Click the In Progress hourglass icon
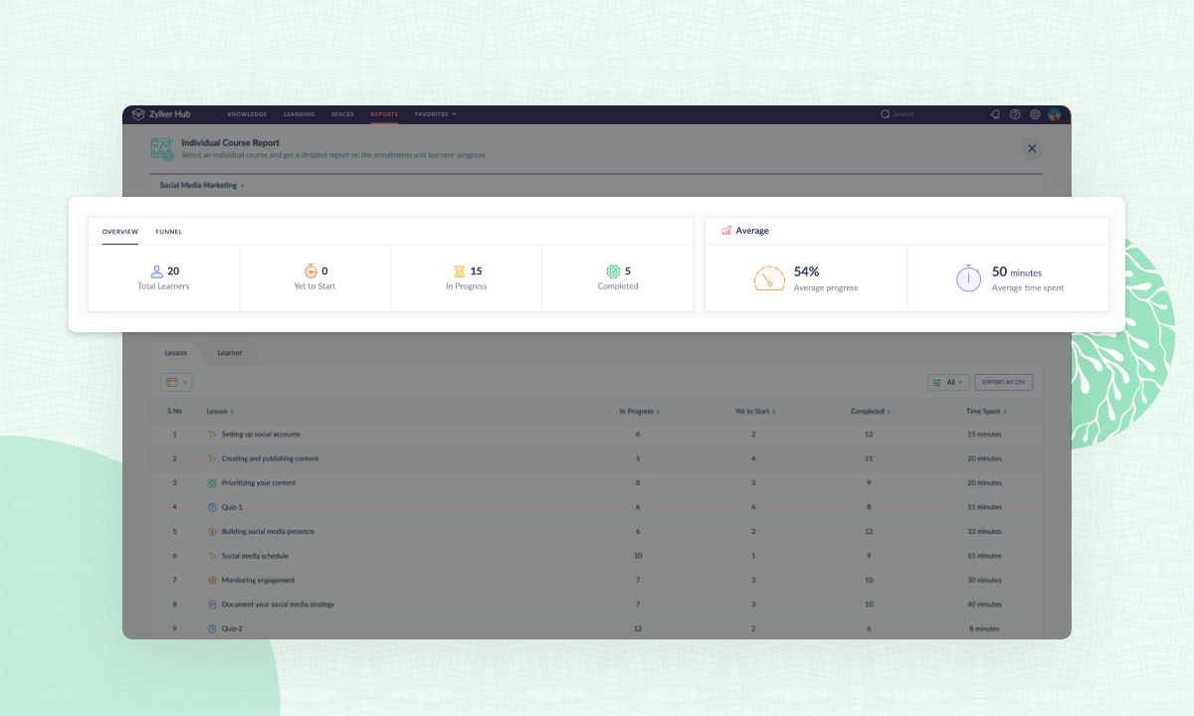Image resolution: width=1194 pixels, height=716 pixels. click(460, 270)
